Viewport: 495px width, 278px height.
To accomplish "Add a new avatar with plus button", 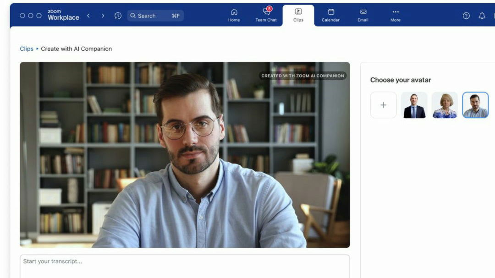I will tap(383, 105).
